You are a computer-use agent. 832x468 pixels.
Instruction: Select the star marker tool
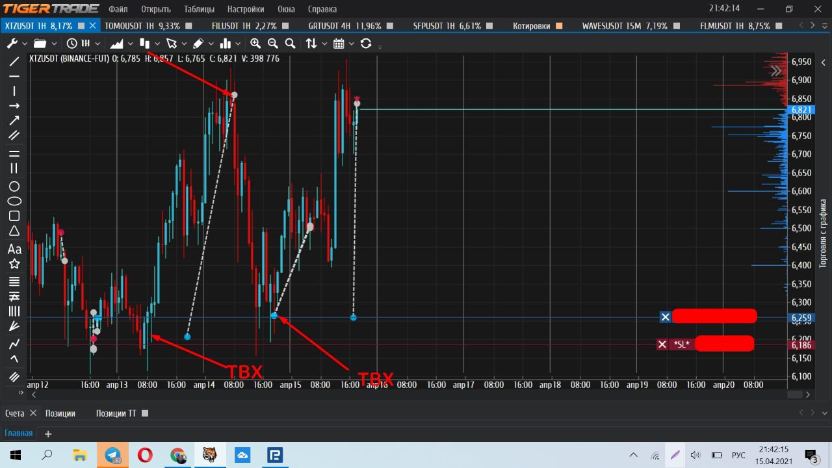pyautogui.click(x=14, y=264)
